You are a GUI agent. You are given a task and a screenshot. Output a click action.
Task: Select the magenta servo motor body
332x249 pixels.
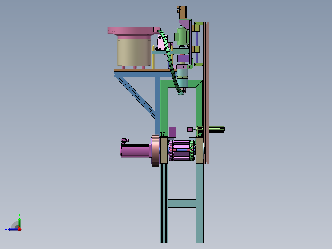[136, 151]
